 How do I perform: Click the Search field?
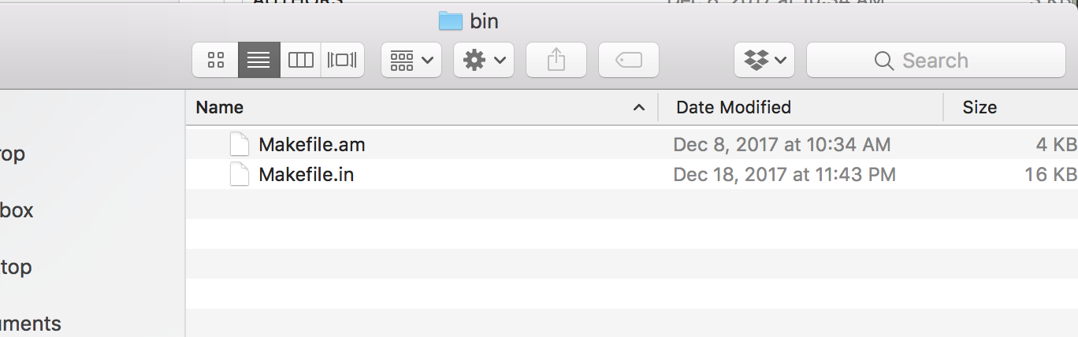[x=935, y=60]
